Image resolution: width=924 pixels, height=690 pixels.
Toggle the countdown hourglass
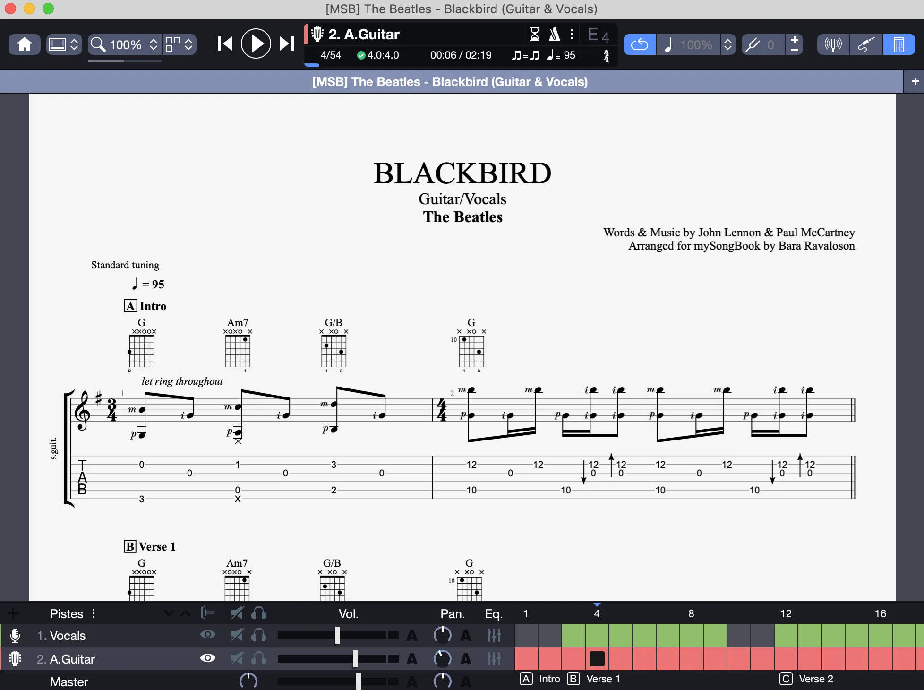(535, 34)
